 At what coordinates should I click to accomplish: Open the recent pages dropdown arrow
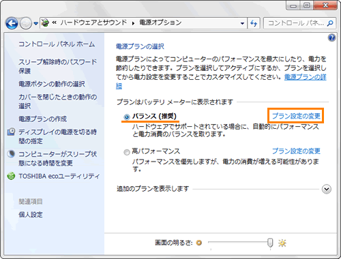coord(35,23)
